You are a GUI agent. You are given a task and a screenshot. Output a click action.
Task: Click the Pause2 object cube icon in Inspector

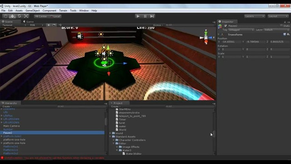[x=220, y=26]
